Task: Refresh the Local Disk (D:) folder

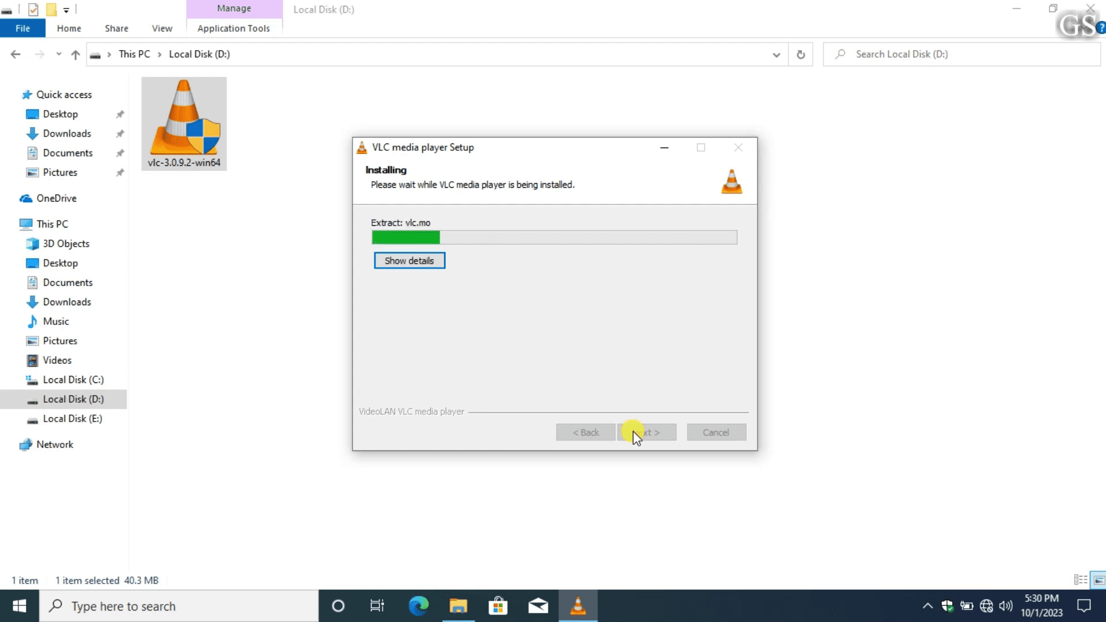Action: click(x=801, y=55)
